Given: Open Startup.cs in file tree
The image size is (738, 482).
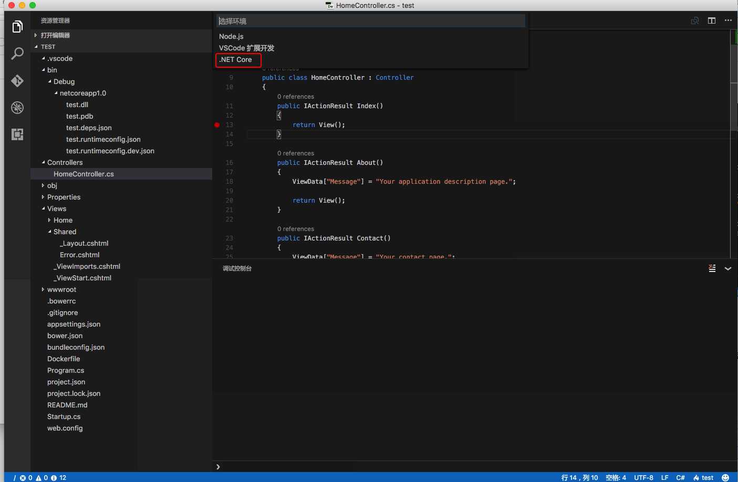Looking at the screenshot, I should tap(64, 417).
